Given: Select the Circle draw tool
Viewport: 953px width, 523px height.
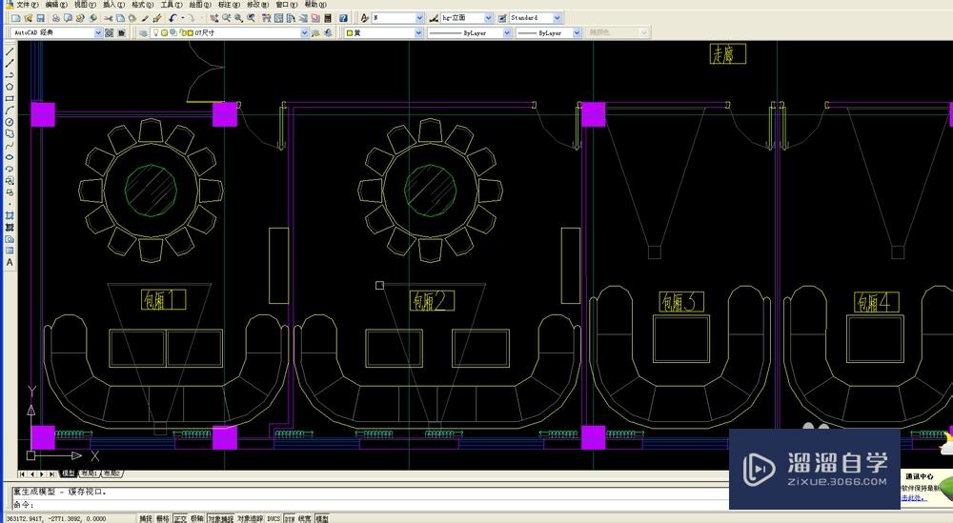Looking at the screenshot, I should coord(10,122).
